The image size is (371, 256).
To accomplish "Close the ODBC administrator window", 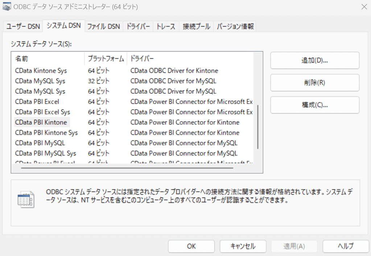I will click(x=364, y=7).
